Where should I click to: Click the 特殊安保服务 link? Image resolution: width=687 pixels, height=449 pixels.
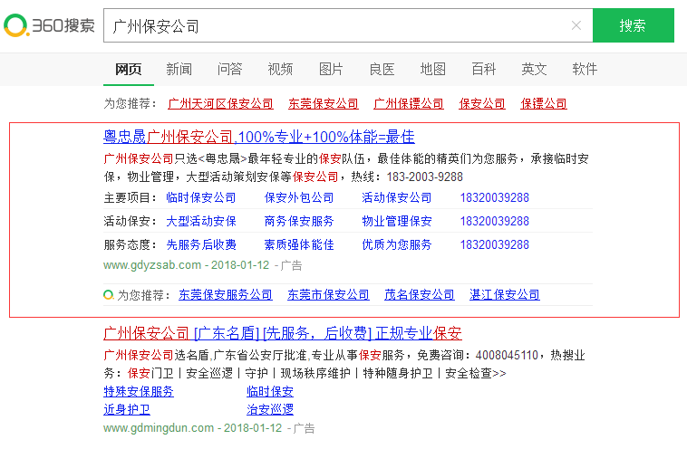[139, 392]
